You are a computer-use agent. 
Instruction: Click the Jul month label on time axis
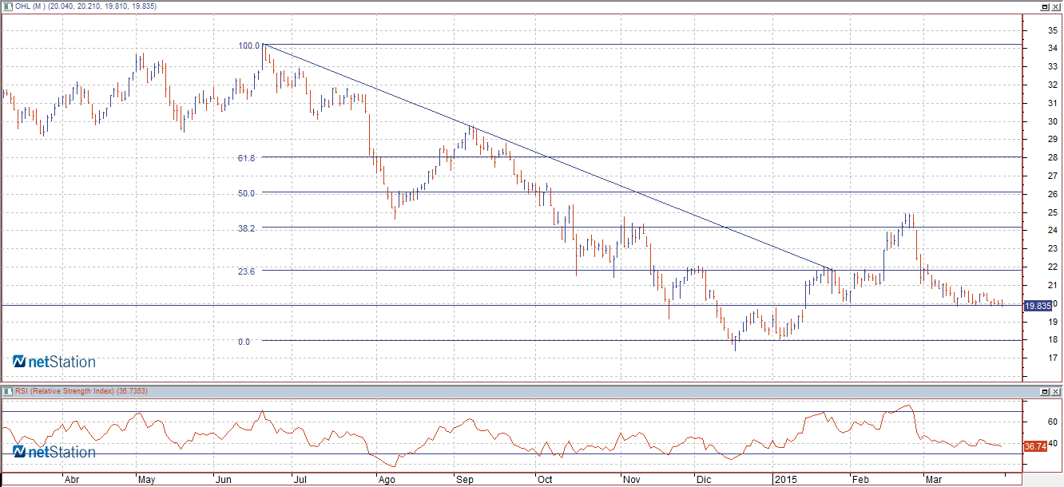pyautogui.click(x=300, y=481)
